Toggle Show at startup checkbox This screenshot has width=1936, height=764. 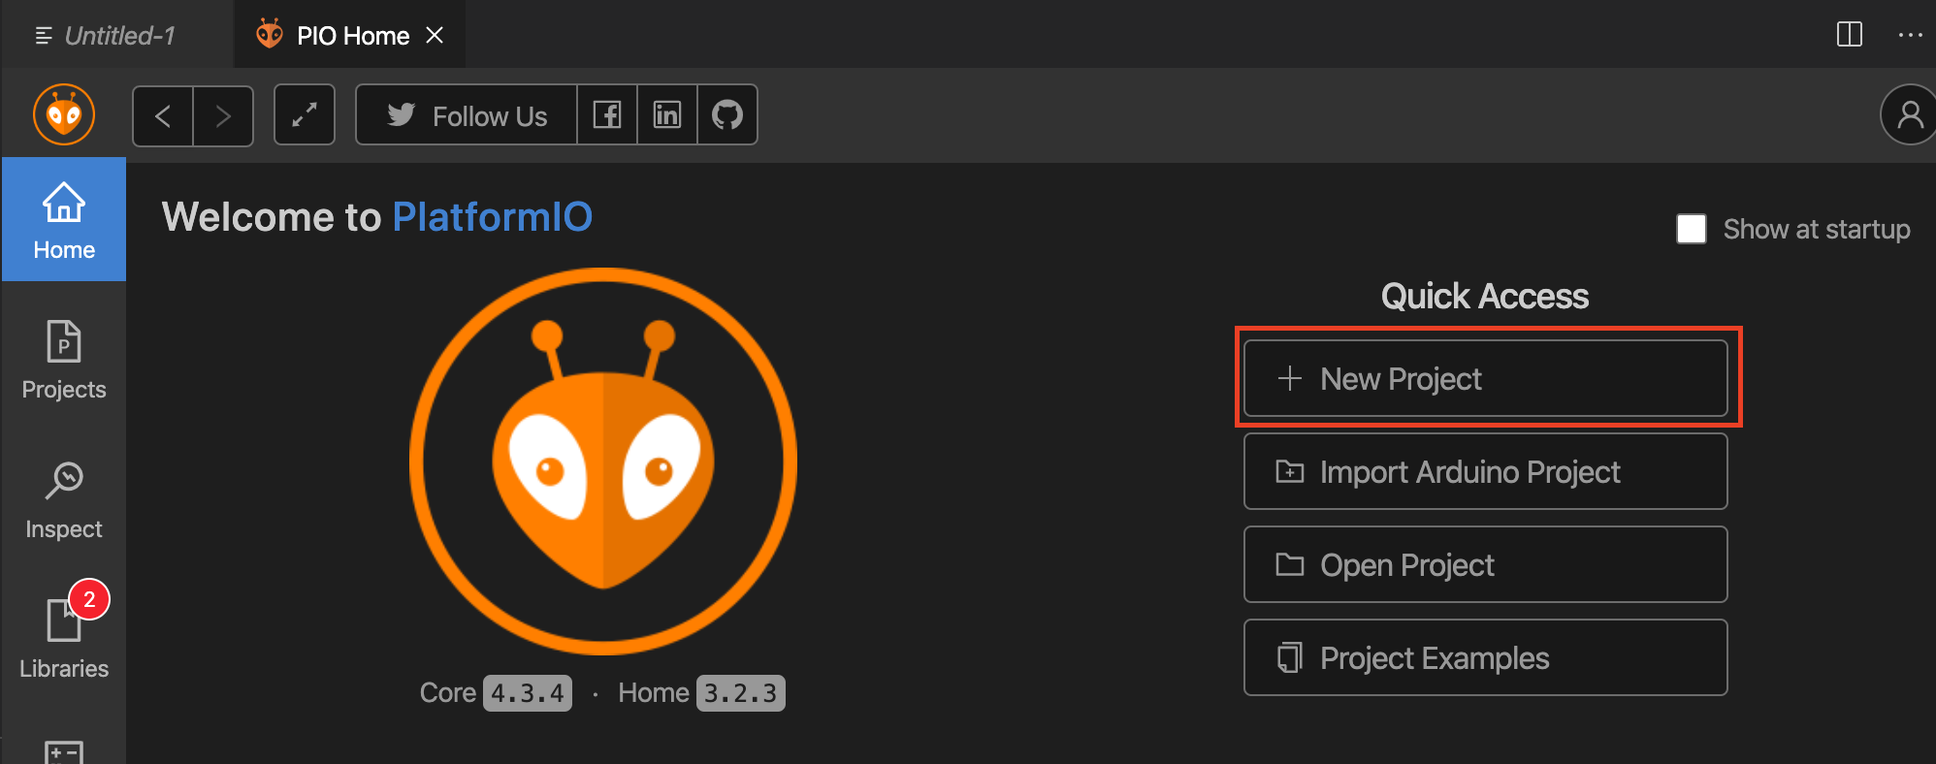coord(1692,229)
